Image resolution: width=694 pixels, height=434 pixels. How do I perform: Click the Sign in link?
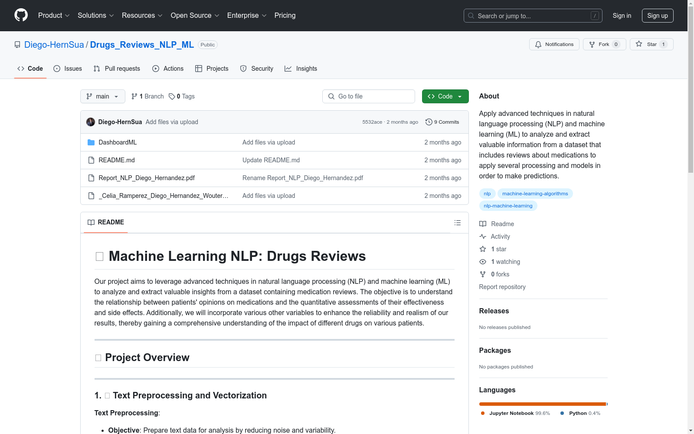tap(622, 16)
